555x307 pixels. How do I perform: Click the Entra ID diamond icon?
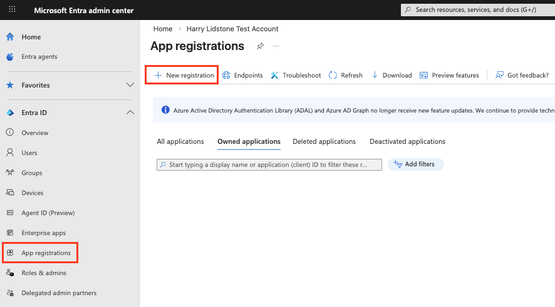[10, 113]
